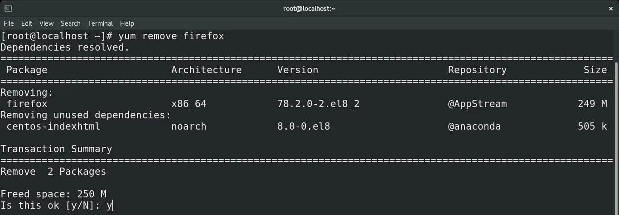The height and width of the screenshot is (215, 619).
Task: Open the Terminal menu
Action: tap(100, 23)
